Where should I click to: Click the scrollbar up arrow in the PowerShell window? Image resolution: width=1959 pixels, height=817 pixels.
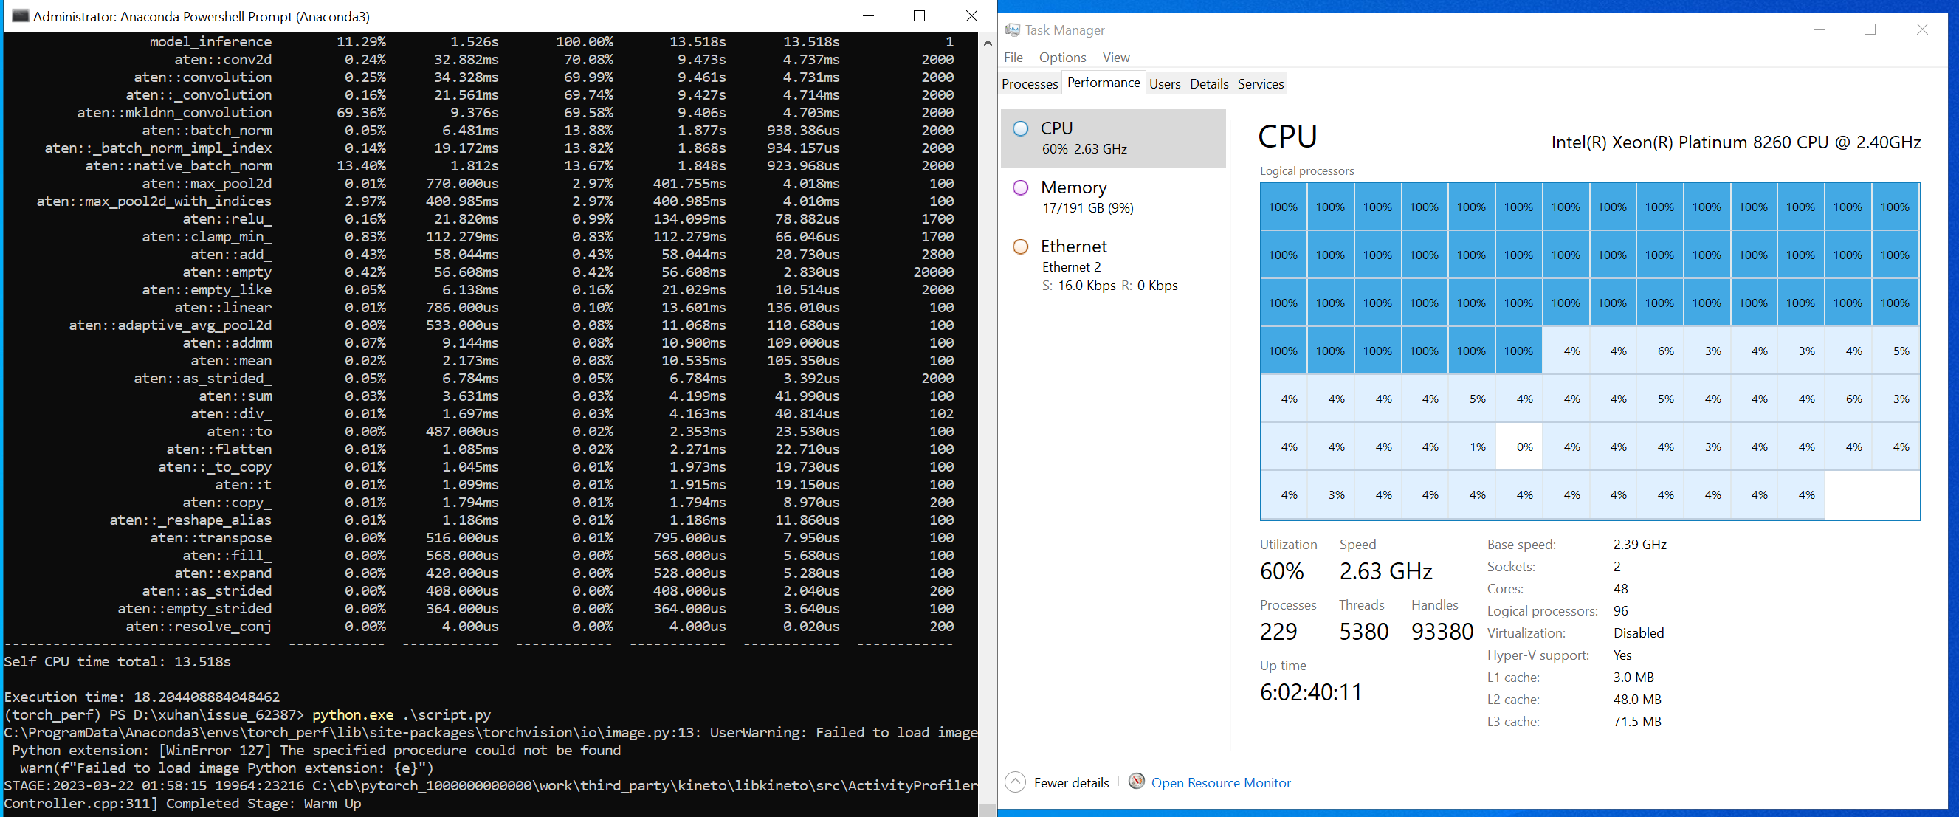click(988, 44)
